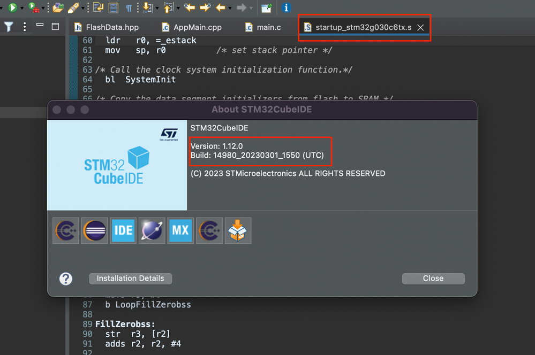Minimize the side panel view
The image size is (535, 355).
click(x=40, y=25)
